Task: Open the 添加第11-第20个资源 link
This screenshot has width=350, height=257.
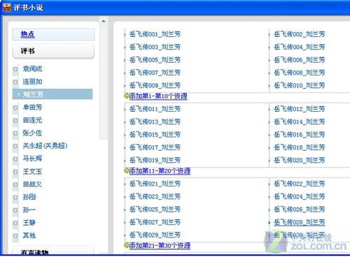Action: coord(160,171)
